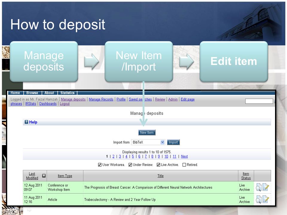Edit the Trabeculectomy item via pencil icon
The image size is (287, 215).
(266, 199)
